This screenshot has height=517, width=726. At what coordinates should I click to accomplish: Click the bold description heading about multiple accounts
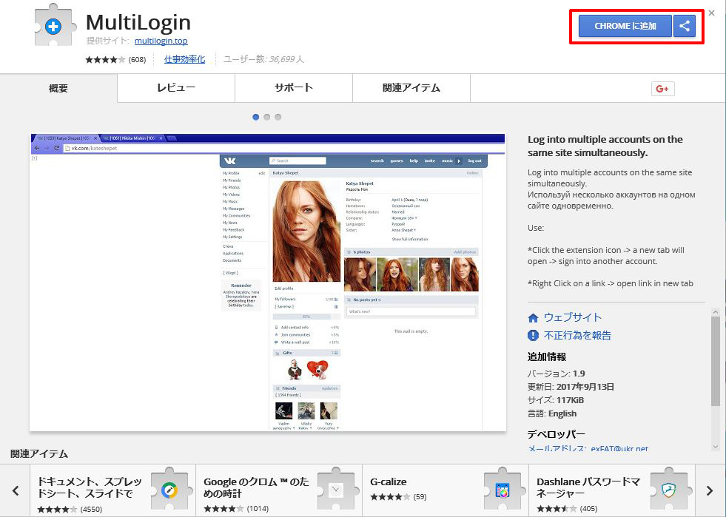pos(605,146)
